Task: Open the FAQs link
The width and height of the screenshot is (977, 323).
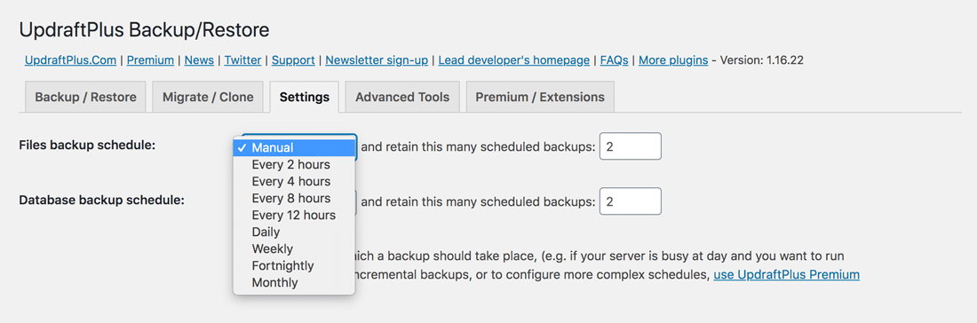Action: (615, 60)
